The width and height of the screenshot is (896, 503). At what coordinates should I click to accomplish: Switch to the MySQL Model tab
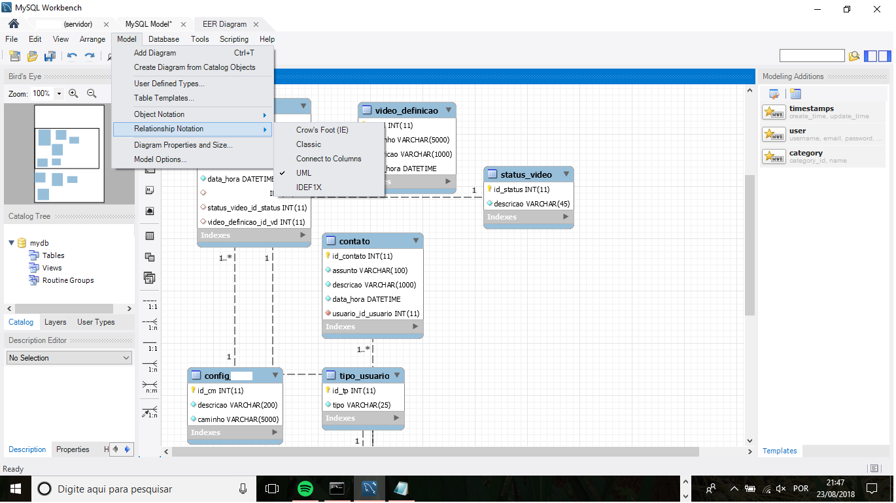click(x=148, y=24)
